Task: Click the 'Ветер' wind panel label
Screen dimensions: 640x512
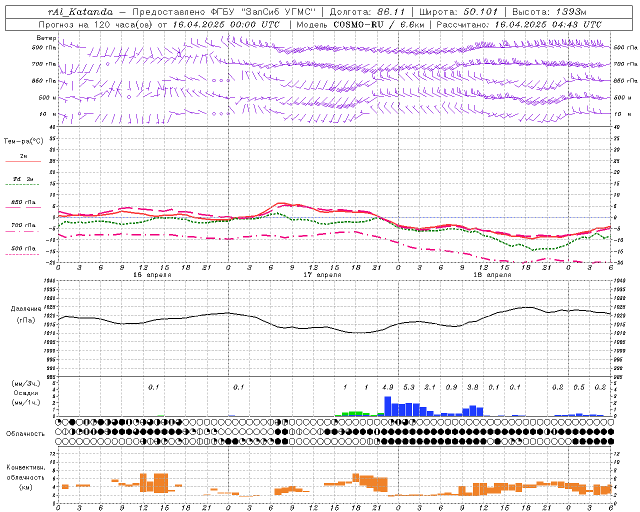Action: (x=46, y=38)
